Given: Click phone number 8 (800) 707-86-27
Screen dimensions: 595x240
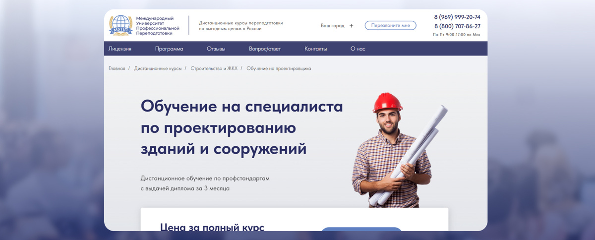Looking at the screenshot, I should coord(457,26).
